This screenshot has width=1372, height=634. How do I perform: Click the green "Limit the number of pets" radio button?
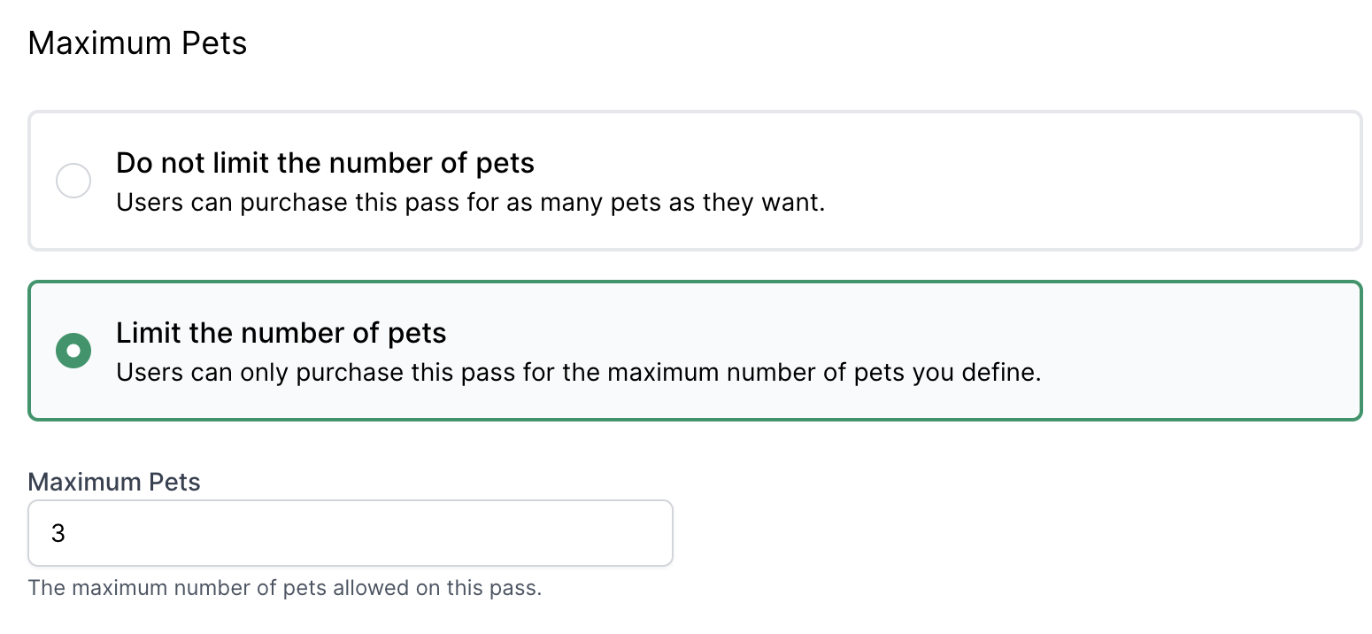point(73,351)
